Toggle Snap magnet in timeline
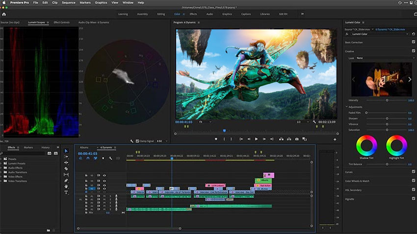 [x=88, y=159]
